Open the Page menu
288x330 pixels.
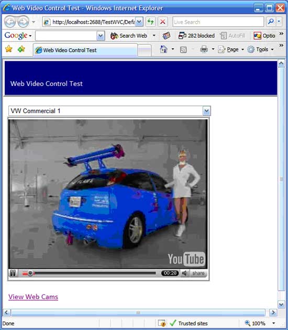pyautogui.click(x=231, y=50)
